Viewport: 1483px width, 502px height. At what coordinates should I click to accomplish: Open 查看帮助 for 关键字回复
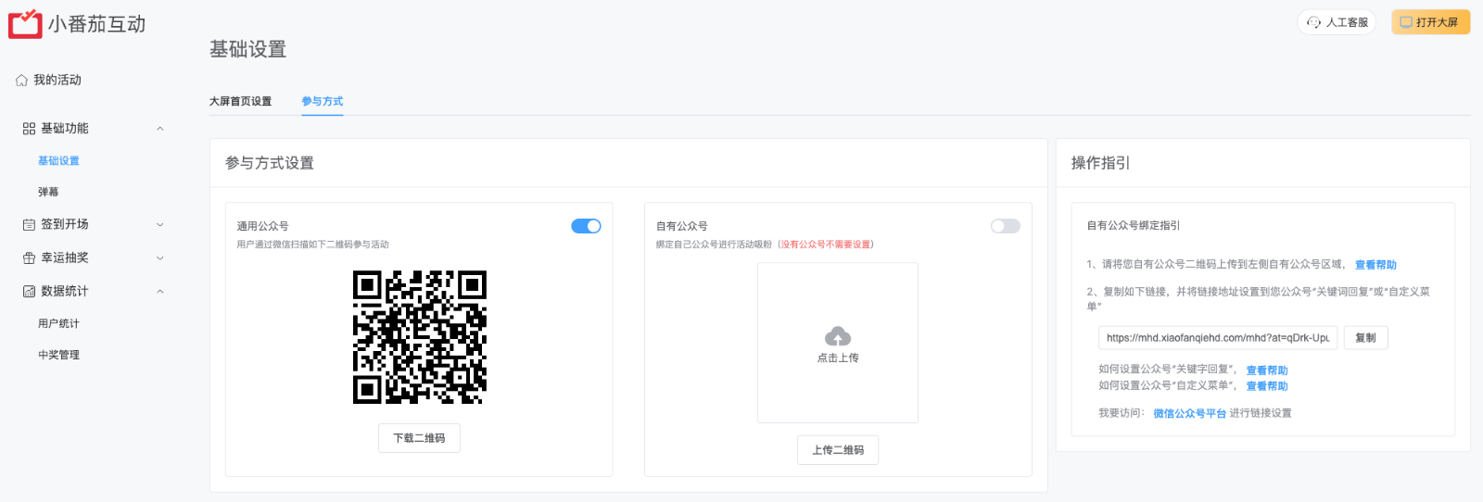(x=1267, y=370)
